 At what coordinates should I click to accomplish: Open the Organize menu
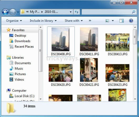pyautogui.click(x=14, y=21)
